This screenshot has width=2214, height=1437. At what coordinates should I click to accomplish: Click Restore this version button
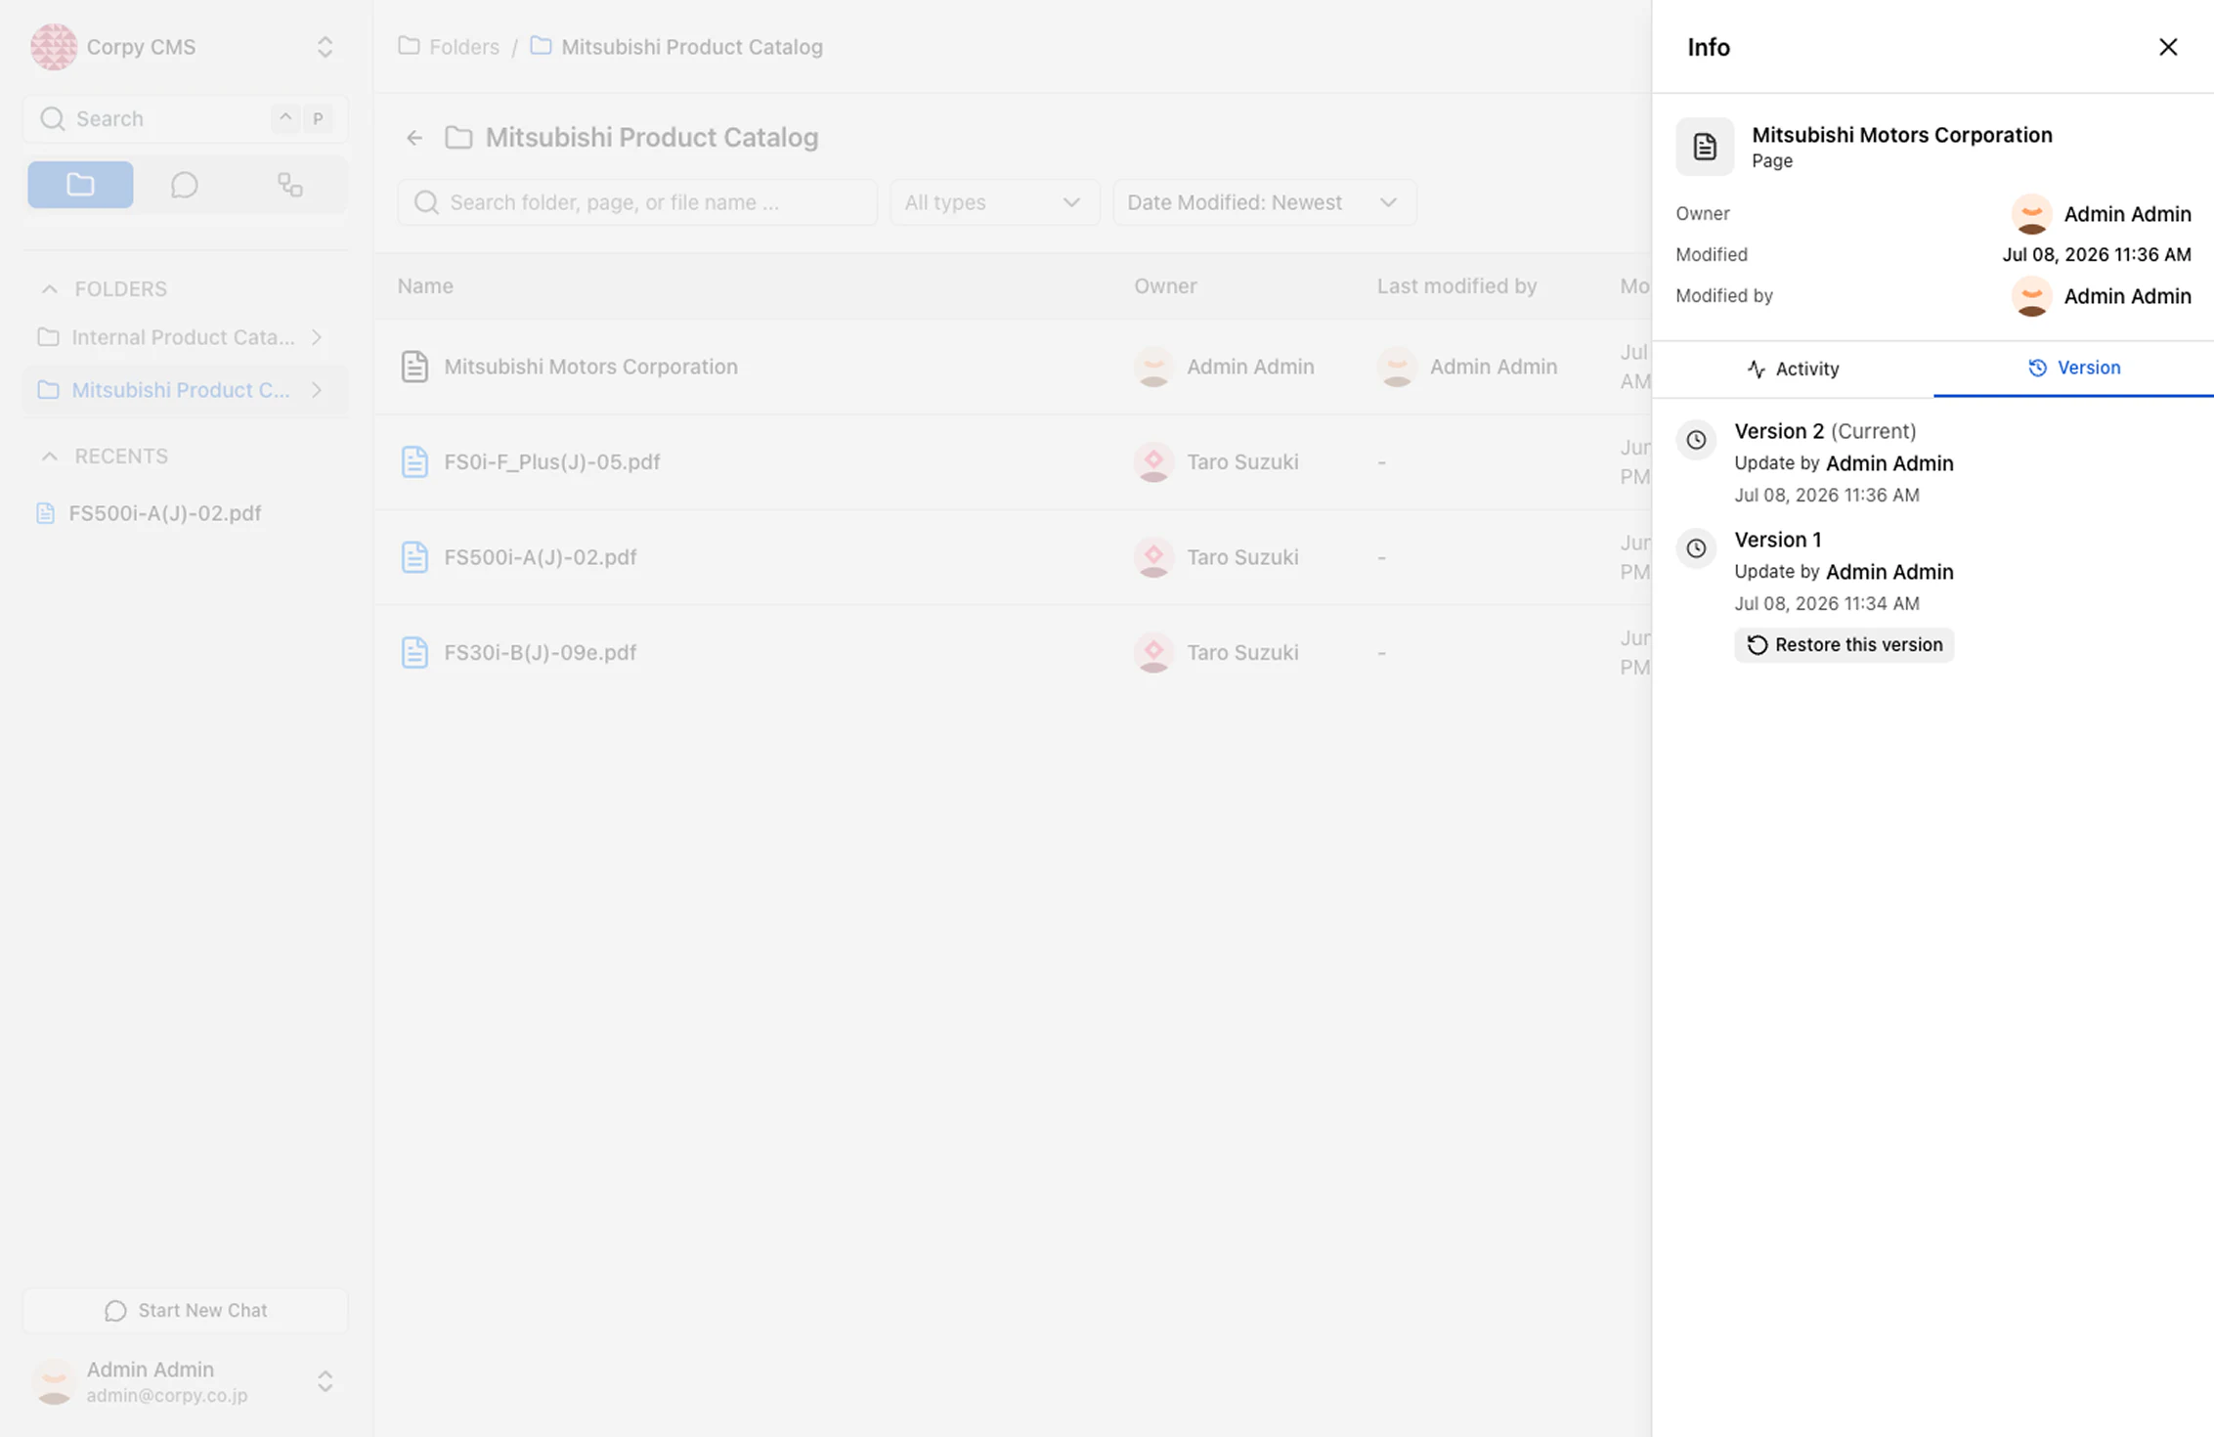1844,644
